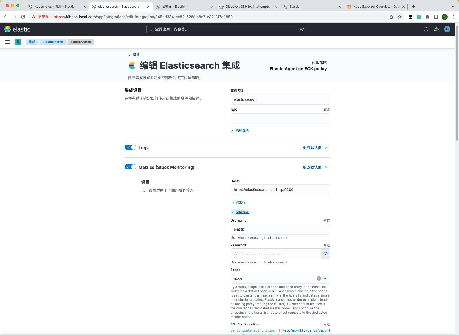This screenshot has height=335, width=459.
Task: Open the user avatar E menu
Action: [447, 29]
